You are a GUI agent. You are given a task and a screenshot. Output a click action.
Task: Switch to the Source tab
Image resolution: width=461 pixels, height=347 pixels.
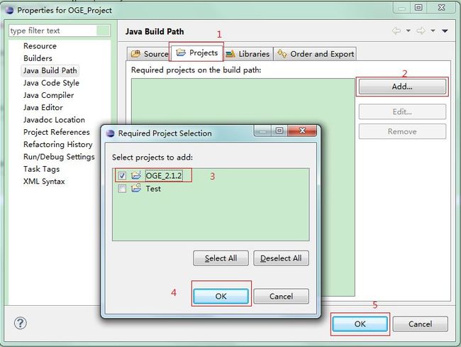tap(149, 54)
